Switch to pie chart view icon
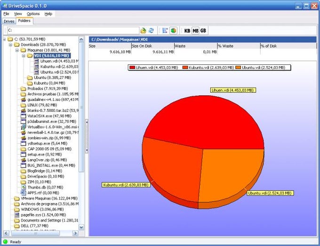Viewport: 320px width, 246px height. pos(173,31)
